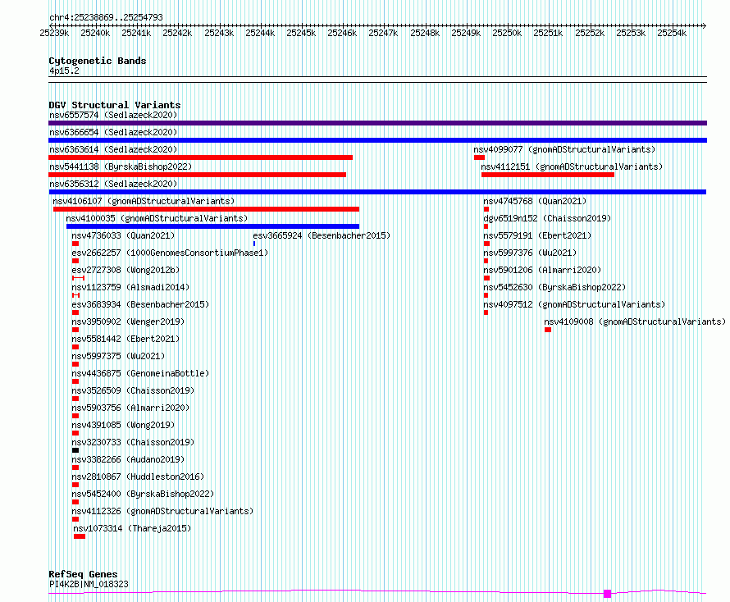Select the blue bar under nsv4100035

pos(212,226)
